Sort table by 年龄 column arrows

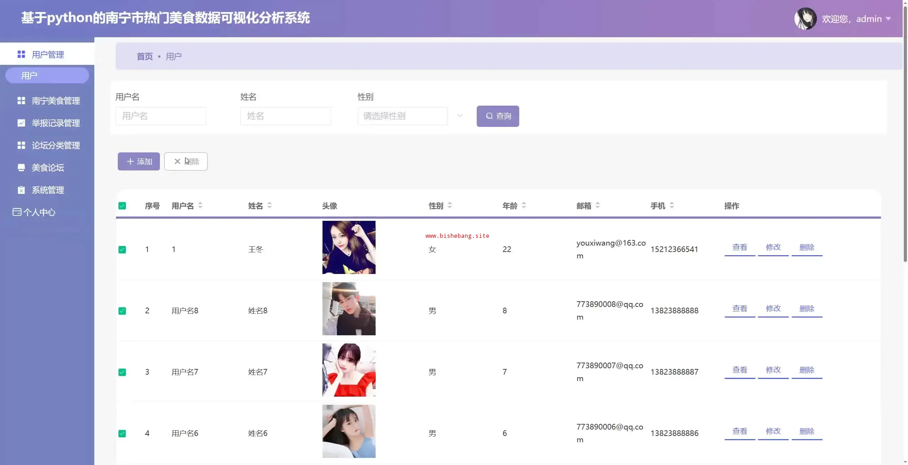tap(524, 205)
